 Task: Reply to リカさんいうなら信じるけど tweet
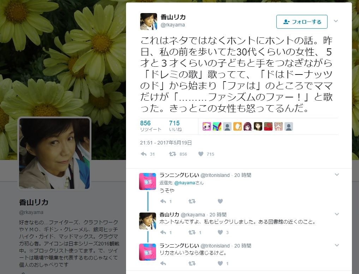163,263
